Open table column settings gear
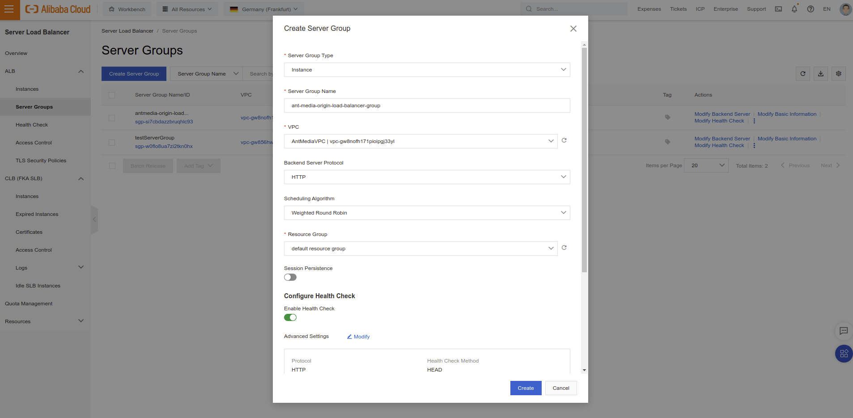This screenshot has height=418, width=853. pyautogui.click(x=839, y=74)
